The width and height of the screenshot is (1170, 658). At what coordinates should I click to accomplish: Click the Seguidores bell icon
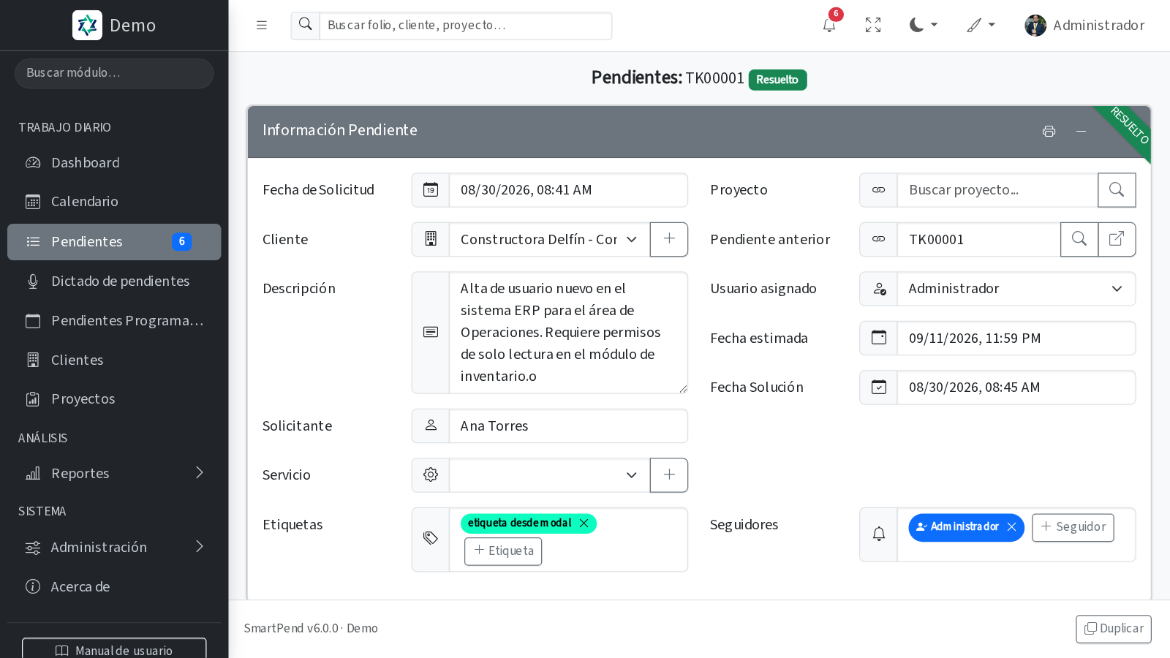[x=879, y=534]
